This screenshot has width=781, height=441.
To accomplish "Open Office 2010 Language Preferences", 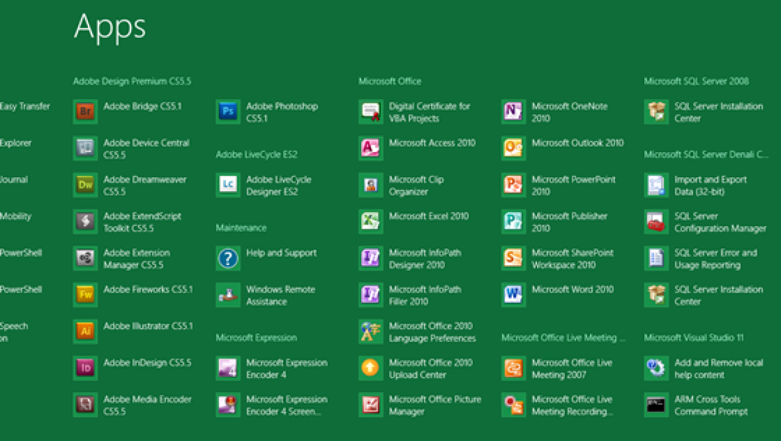I will (x=418, y=332).
